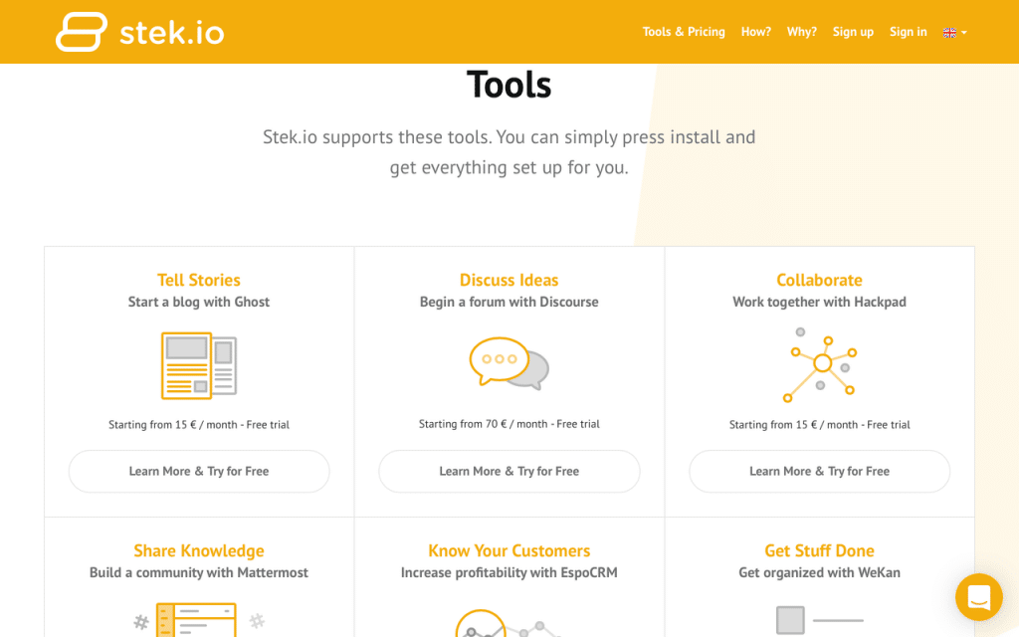Click 'Stek.io supports these tools' description
The width and height of the screenshot is (1019, 637).
[509, 152]
